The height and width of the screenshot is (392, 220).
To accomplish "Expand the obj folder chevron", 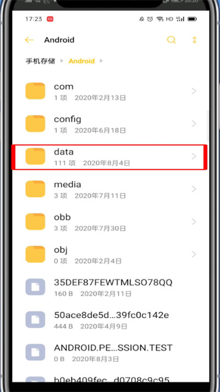I will (x=194, y=255).
